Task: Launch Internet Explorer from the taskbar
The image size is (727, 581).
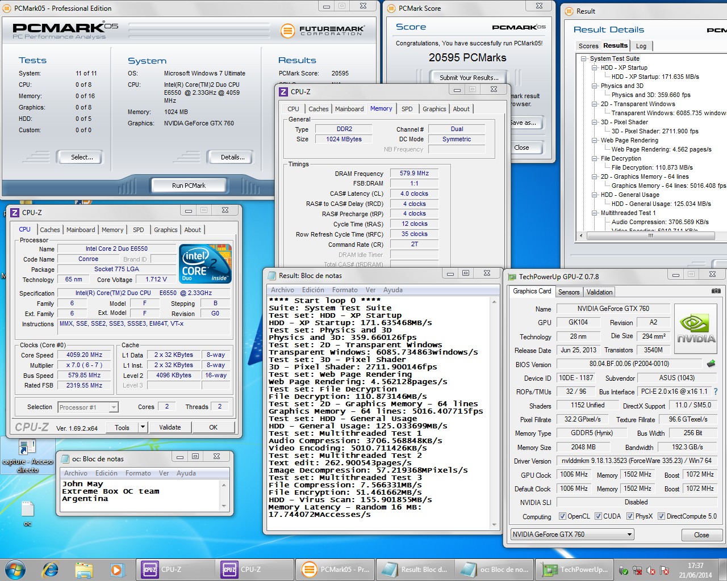Action: [x=51, y=570]
